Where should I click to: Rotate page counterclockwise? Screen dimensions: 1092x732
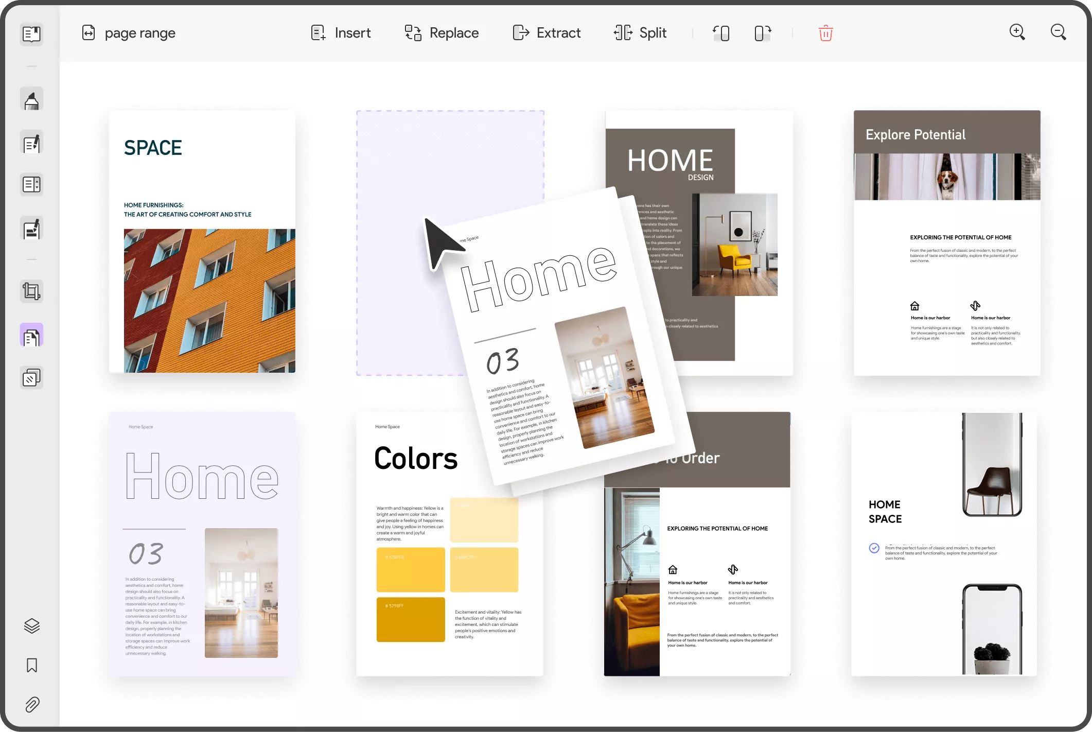tap(721, 33)
